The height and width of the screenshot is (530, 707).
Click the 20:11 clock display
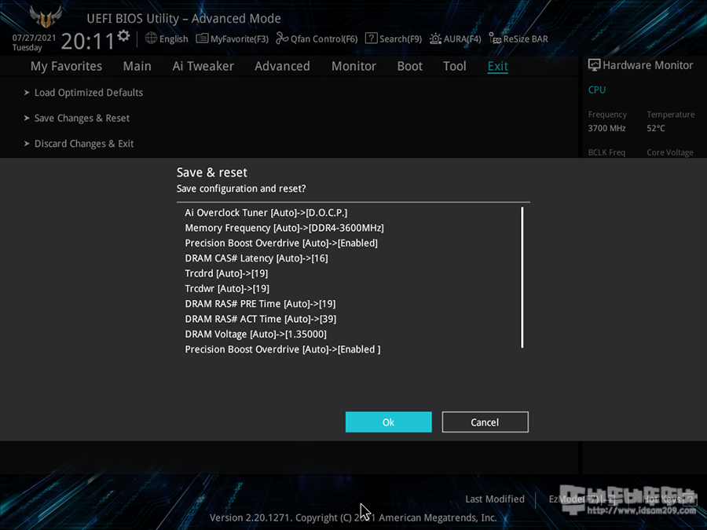[87, 42]
